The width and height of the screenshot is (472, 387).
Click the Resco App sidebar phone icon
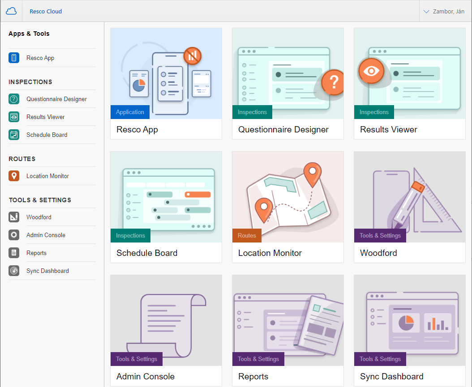pos(14,58)
